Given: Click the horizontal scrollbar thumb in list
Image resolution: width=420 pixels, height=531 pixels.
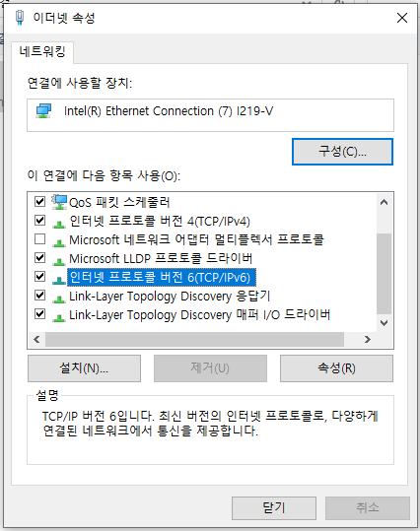Looking at the screenshot, I should 194,339.
